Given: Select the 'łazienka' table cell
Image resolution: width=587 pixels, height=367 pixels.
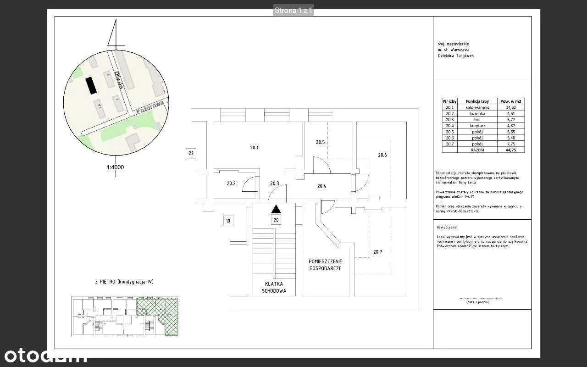Looking at the screenshot, I should coord(477,113).
